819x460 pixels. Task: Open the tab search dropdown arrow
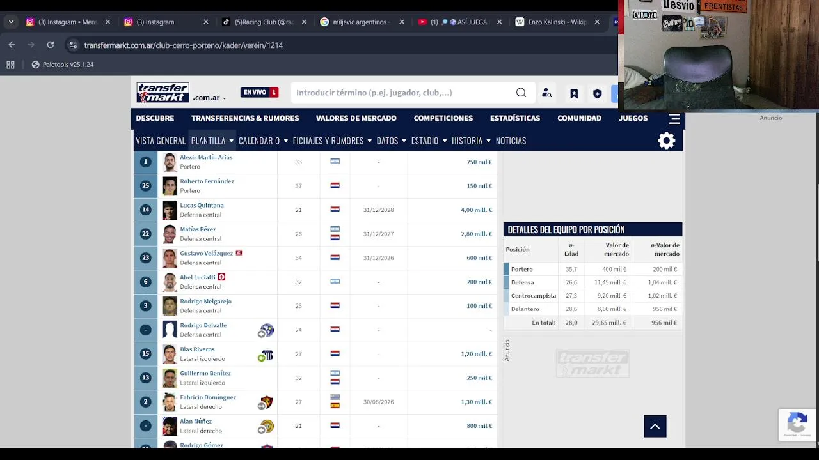click(11, 22)
